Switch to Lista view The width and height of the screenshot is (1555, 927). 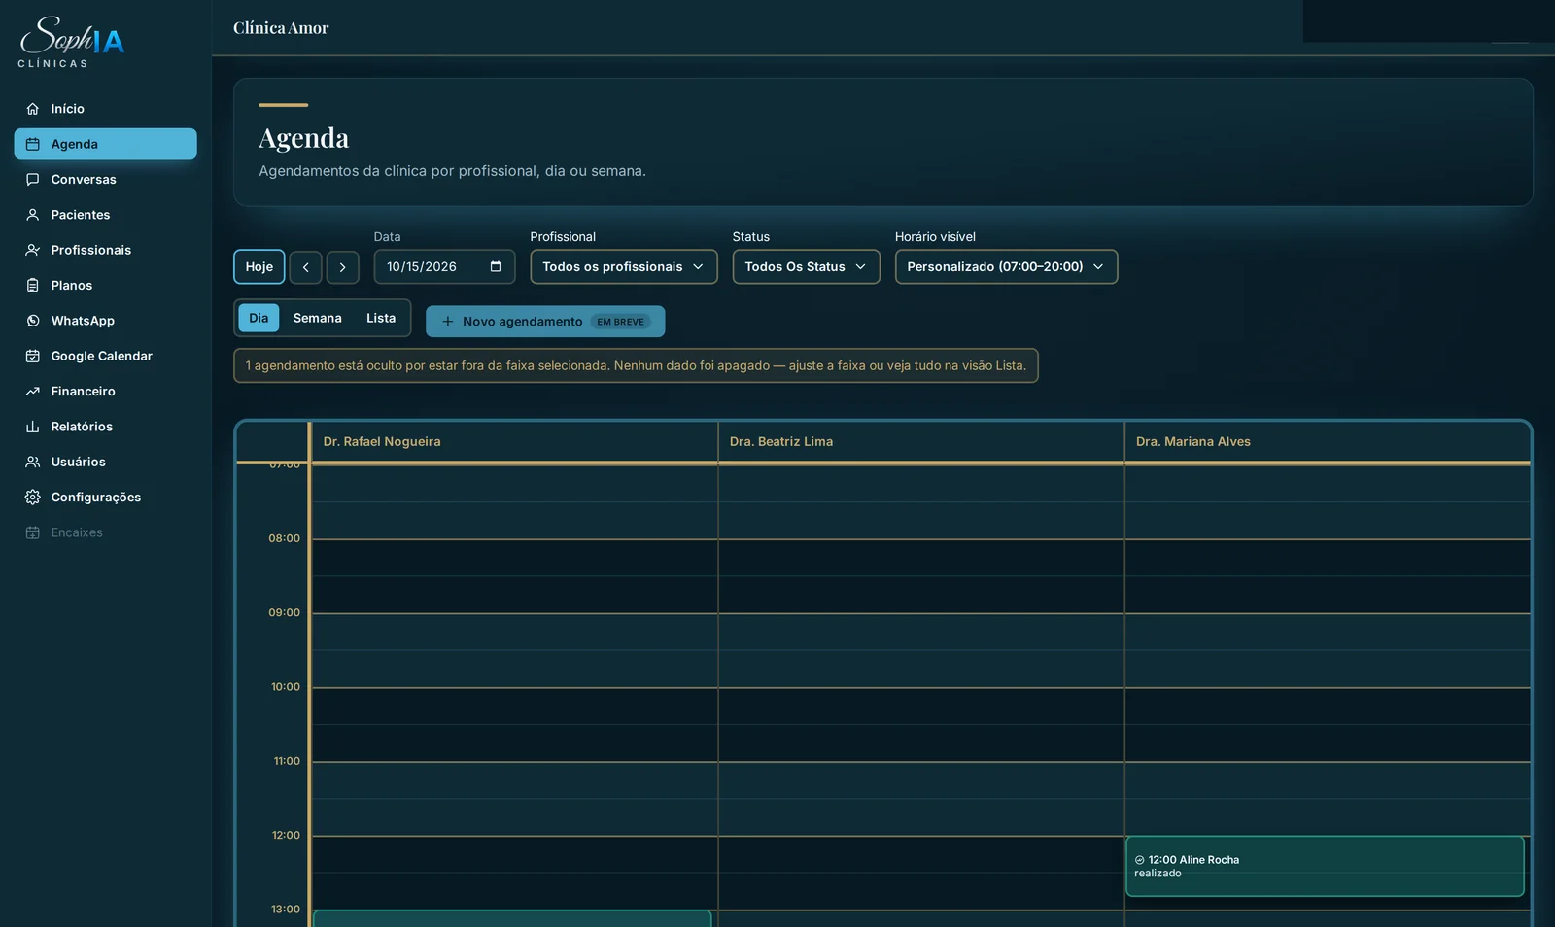click(x=381, y=318)
